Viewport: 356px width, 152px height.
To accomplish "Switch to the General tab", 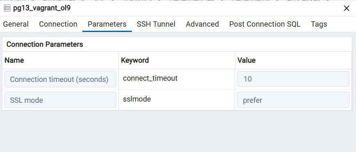I will [16, 24].
